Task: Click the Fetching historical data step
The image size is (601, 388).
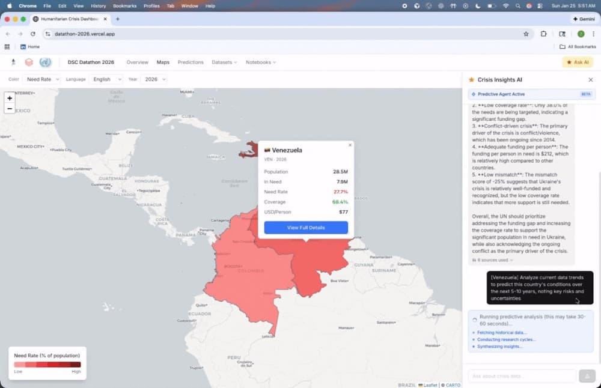Action: click(x=501, y=333)
